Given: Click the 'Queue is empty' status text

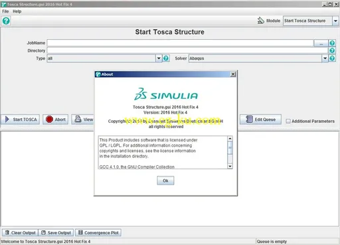Looking at the screenshot, I should point(272,242).
